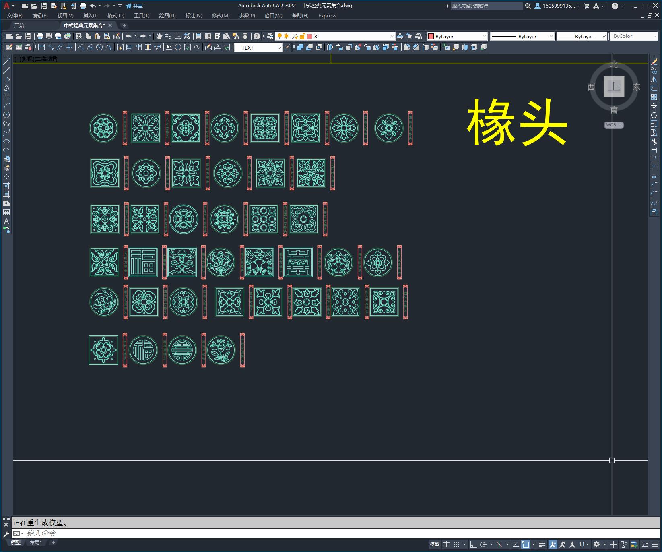Toggle layer 3 on/off lightbulb
Image resolution: width=662 pixels, height=552 pixels.
(279, 36)
